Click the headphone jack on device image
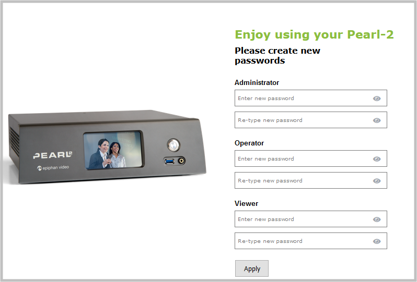The height and width of the screenshot is (282, 417). pyautogui.click(x=181, y=161)
